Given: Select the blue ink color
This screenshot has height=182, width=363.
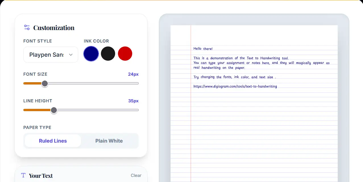Looking at the screenshot, I should (x=91, y=54).
